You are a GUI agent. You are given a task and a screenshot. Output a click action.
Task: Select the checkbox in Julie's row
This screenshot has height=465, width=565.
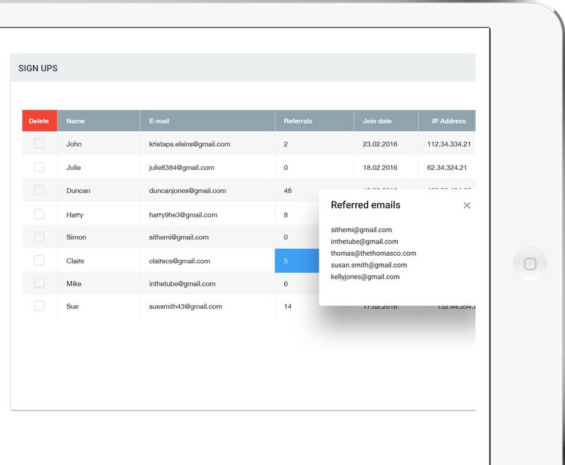[39, 167]
